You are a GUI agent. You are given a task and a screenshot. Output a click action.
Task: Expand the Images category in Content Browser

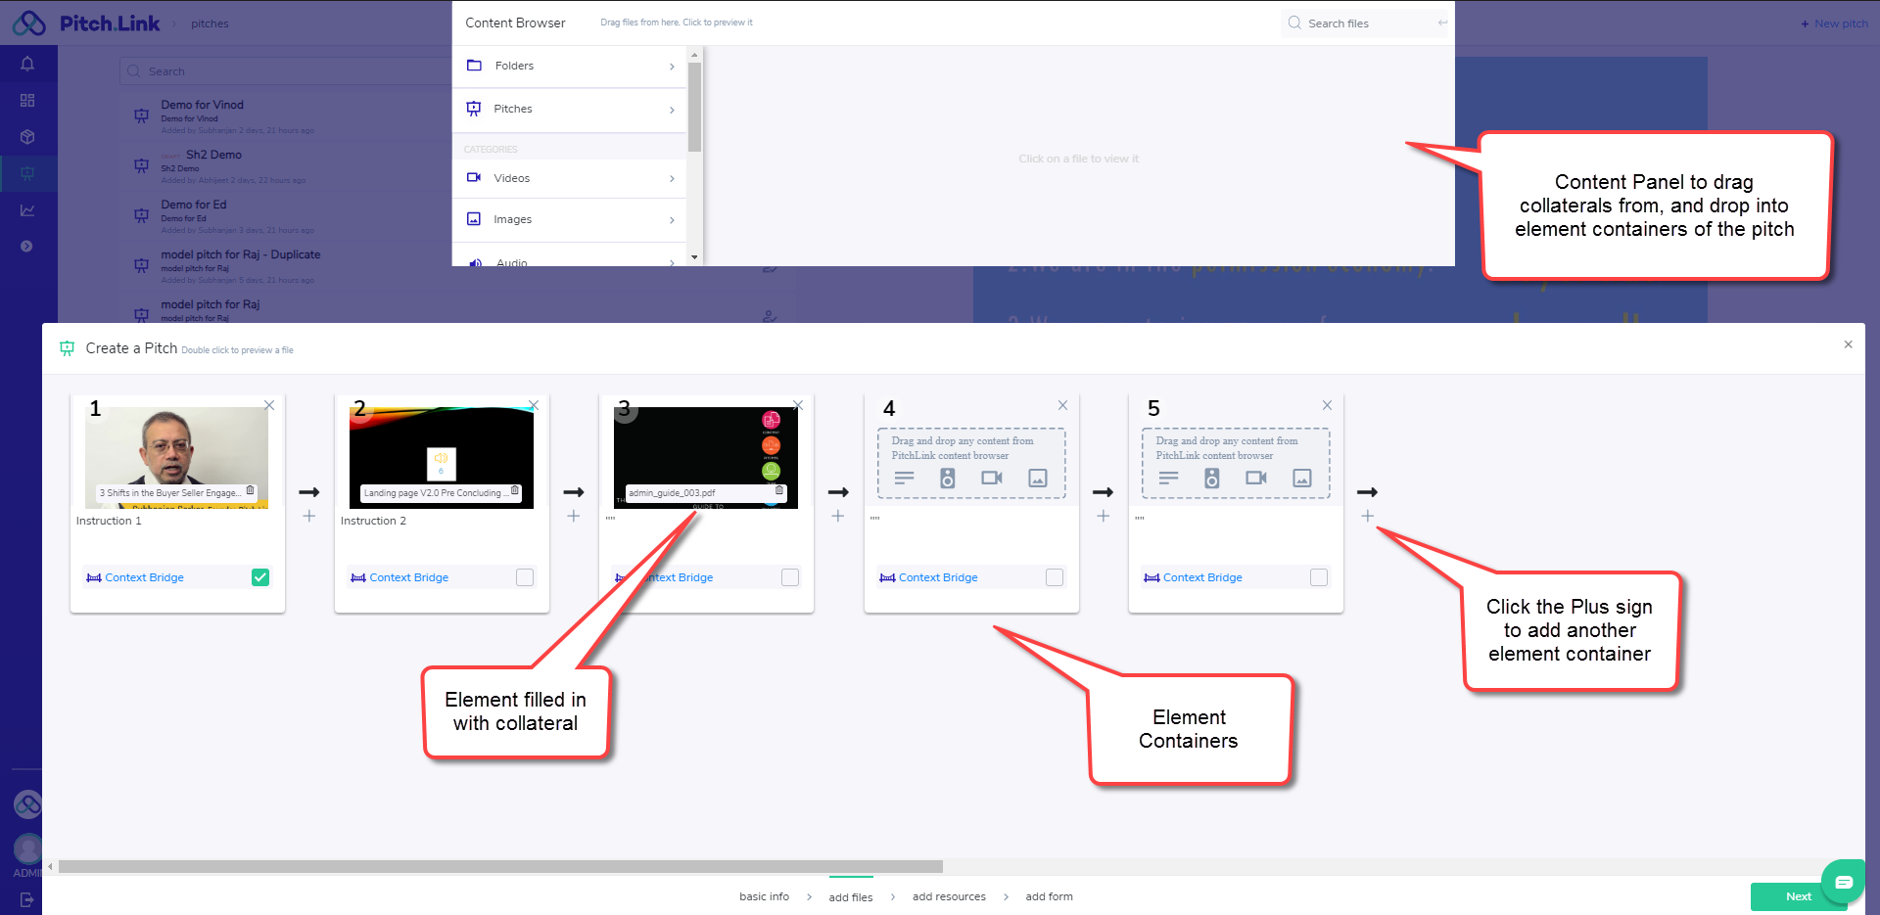570,219
